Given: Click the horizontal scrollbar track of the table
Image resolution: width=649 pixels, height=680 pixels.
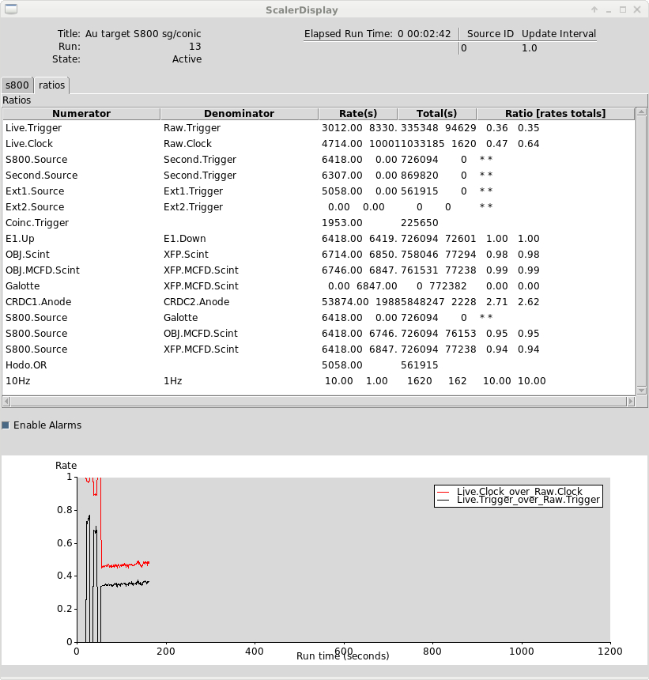Looking at the screenshot, I should [x=319, y=402].
